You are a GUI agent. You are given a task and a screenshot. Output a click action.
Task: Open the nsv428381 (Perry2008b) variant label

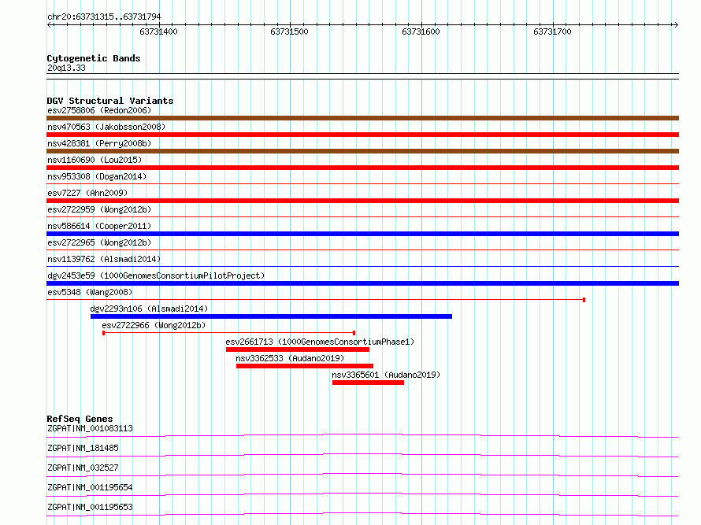tap(99, 143)
